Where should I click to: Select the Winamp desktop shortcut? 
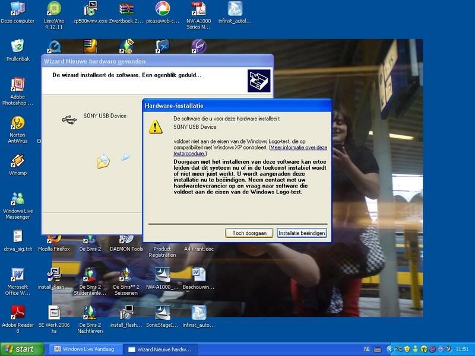(x=18, y=164)
